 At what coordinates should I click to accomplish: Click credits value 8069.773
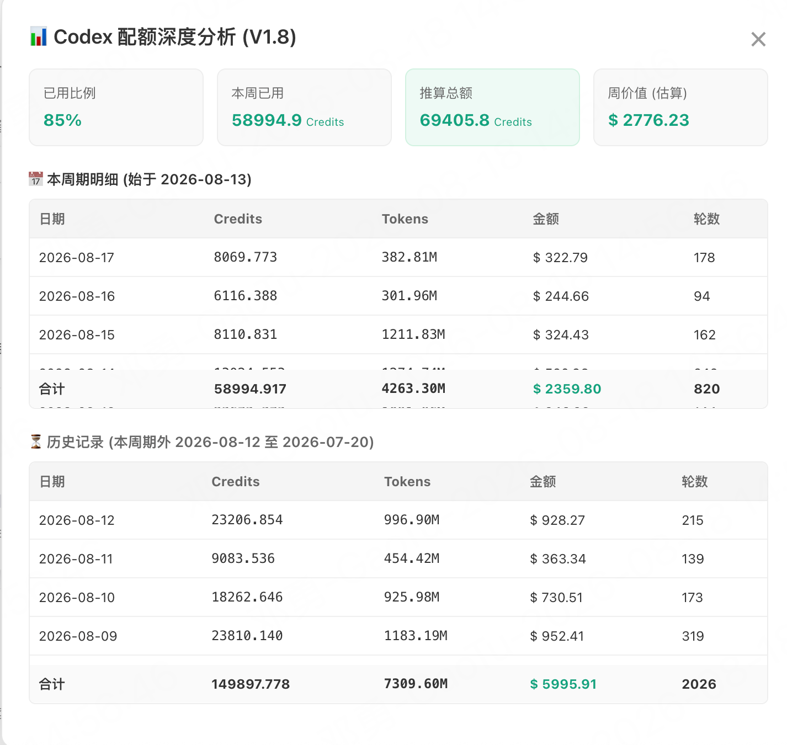[246, 257]
